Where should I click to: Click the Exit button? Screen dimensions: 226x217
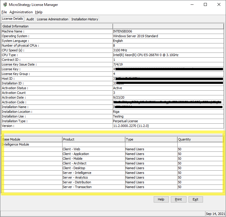point(195,199)
